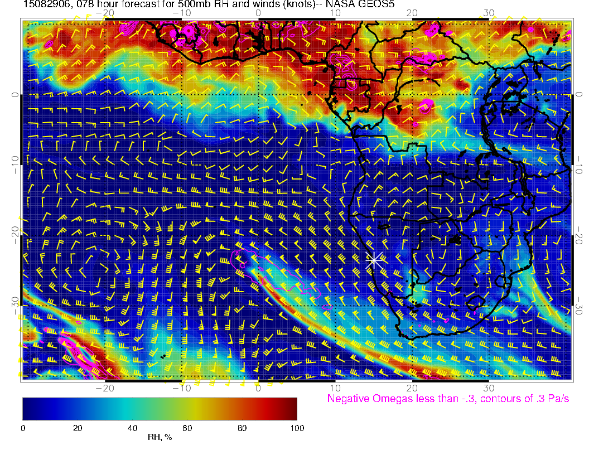Click the '-30' latitude label on the left axis
Image resolution: width=589 pixels, height=455 pixels.
point(15,305)
